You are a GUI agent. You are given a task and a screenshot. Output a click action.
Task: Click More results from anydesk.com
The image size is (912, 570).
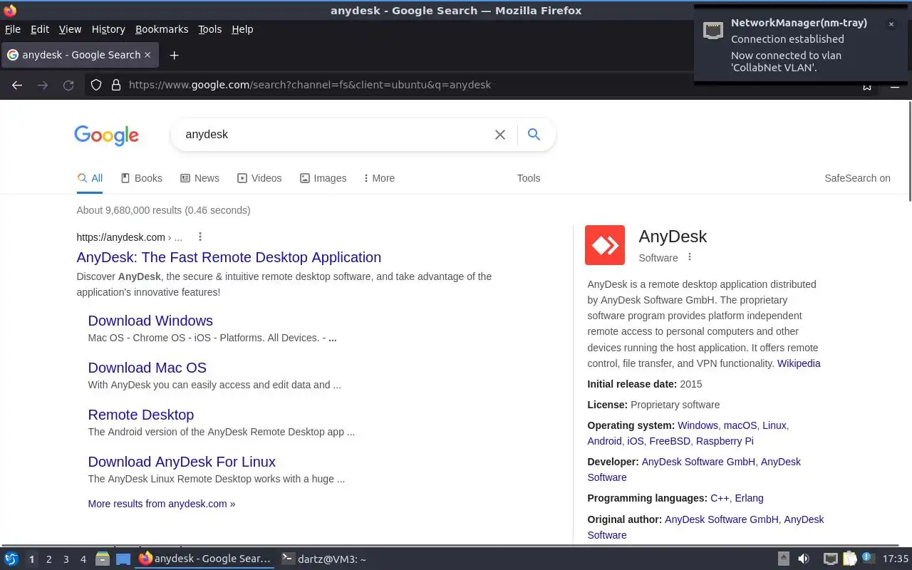coord(162,504)
